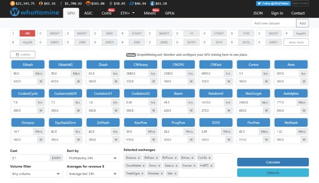The width and height of the screenshot is (319, 183).
Task: Remove CoinEx exchange tag
Action: point(209,158)
